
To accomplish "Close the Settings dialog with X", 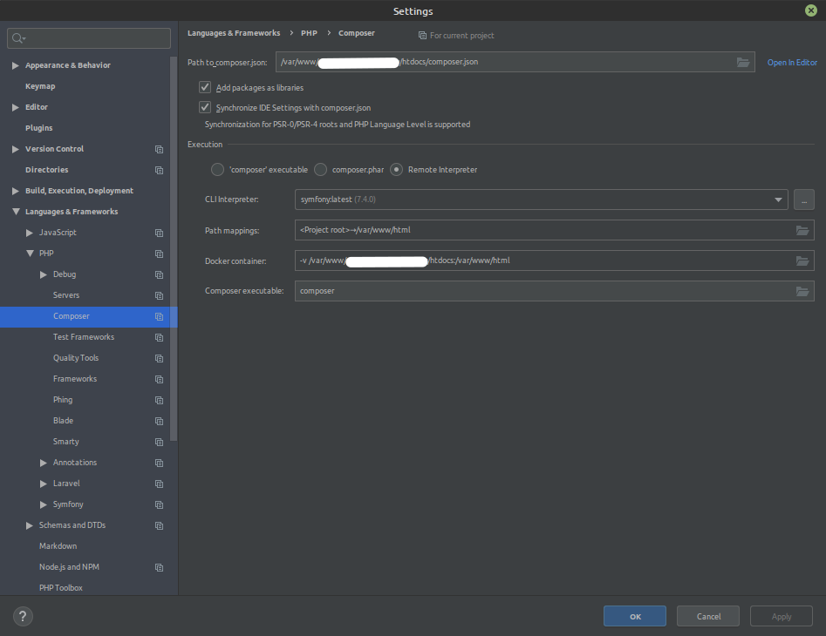I will (811, 10).
